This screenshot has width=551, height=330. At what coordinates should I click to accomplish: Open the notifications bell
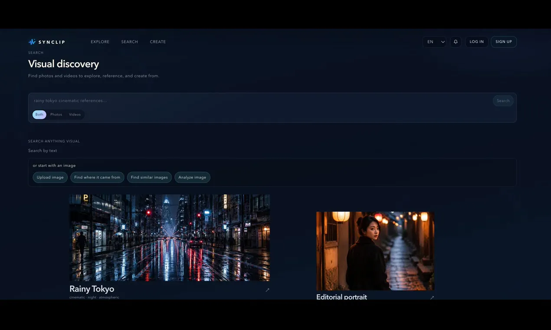(456, 42)
